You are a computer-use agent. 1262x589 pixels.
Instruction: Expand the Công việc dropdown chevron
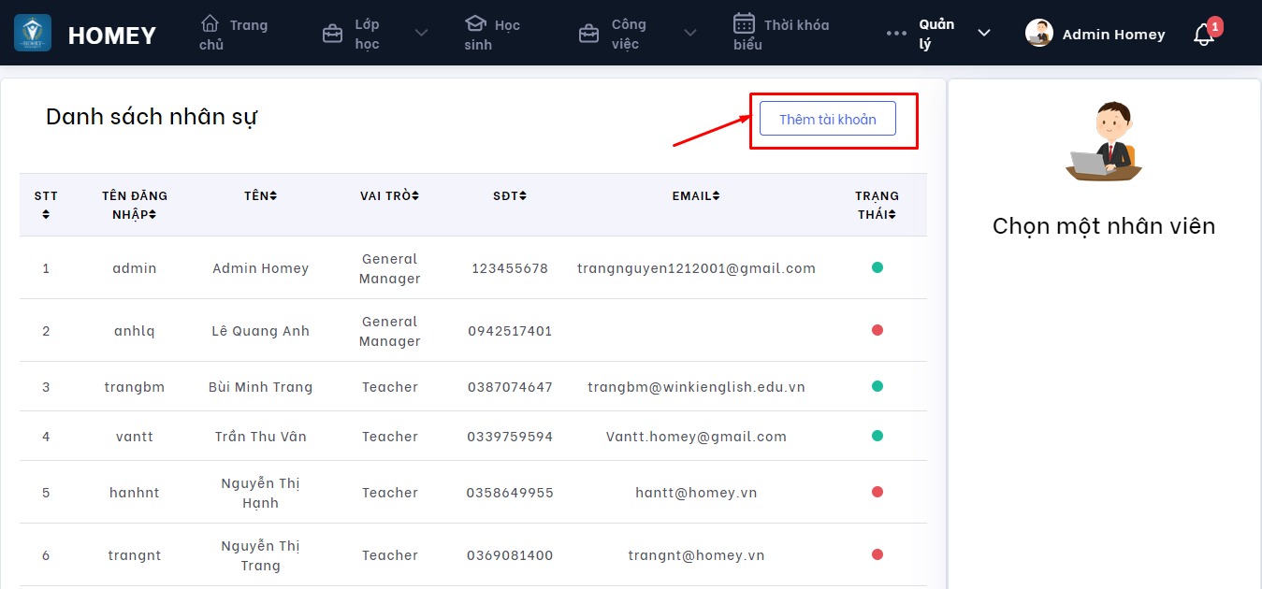point(689,34)
